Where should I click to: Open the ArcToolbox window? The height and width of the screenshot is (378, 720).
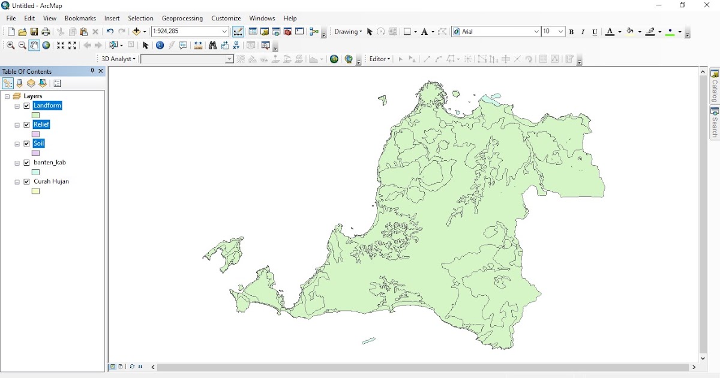pyautogui.click(x=287, y=31)
